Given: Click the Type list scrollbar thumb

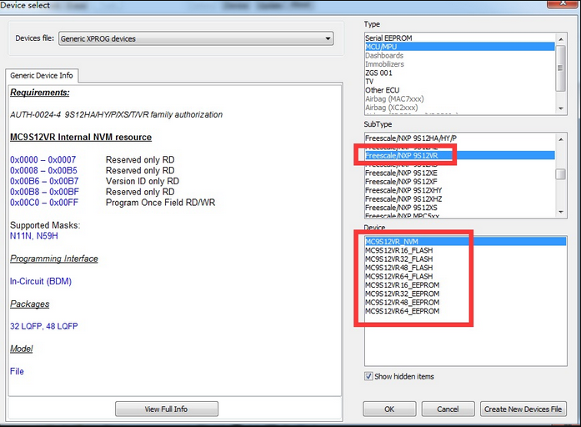Looking at the screenshot, I should 561,68.
